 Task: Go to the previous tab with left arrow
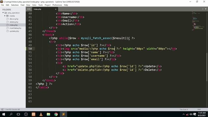tap(28, 9)
